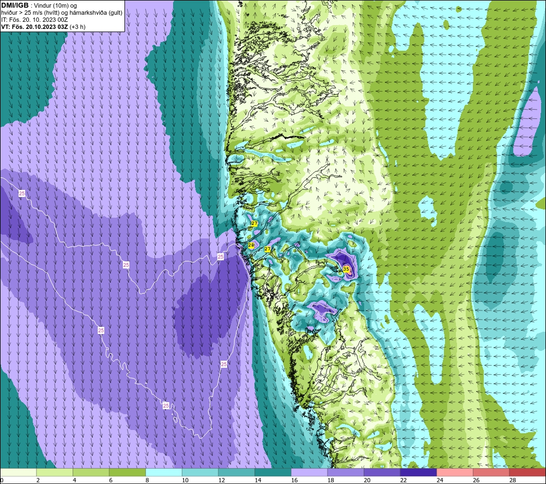The width and height of the screenshot is (546, 484).
Task: Click the "24" tick label on legend
Action: [x=440, y=480]
